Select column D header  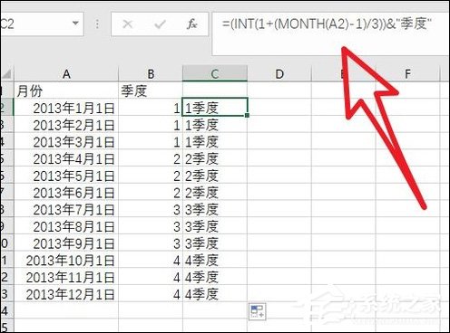click(279, 74)
